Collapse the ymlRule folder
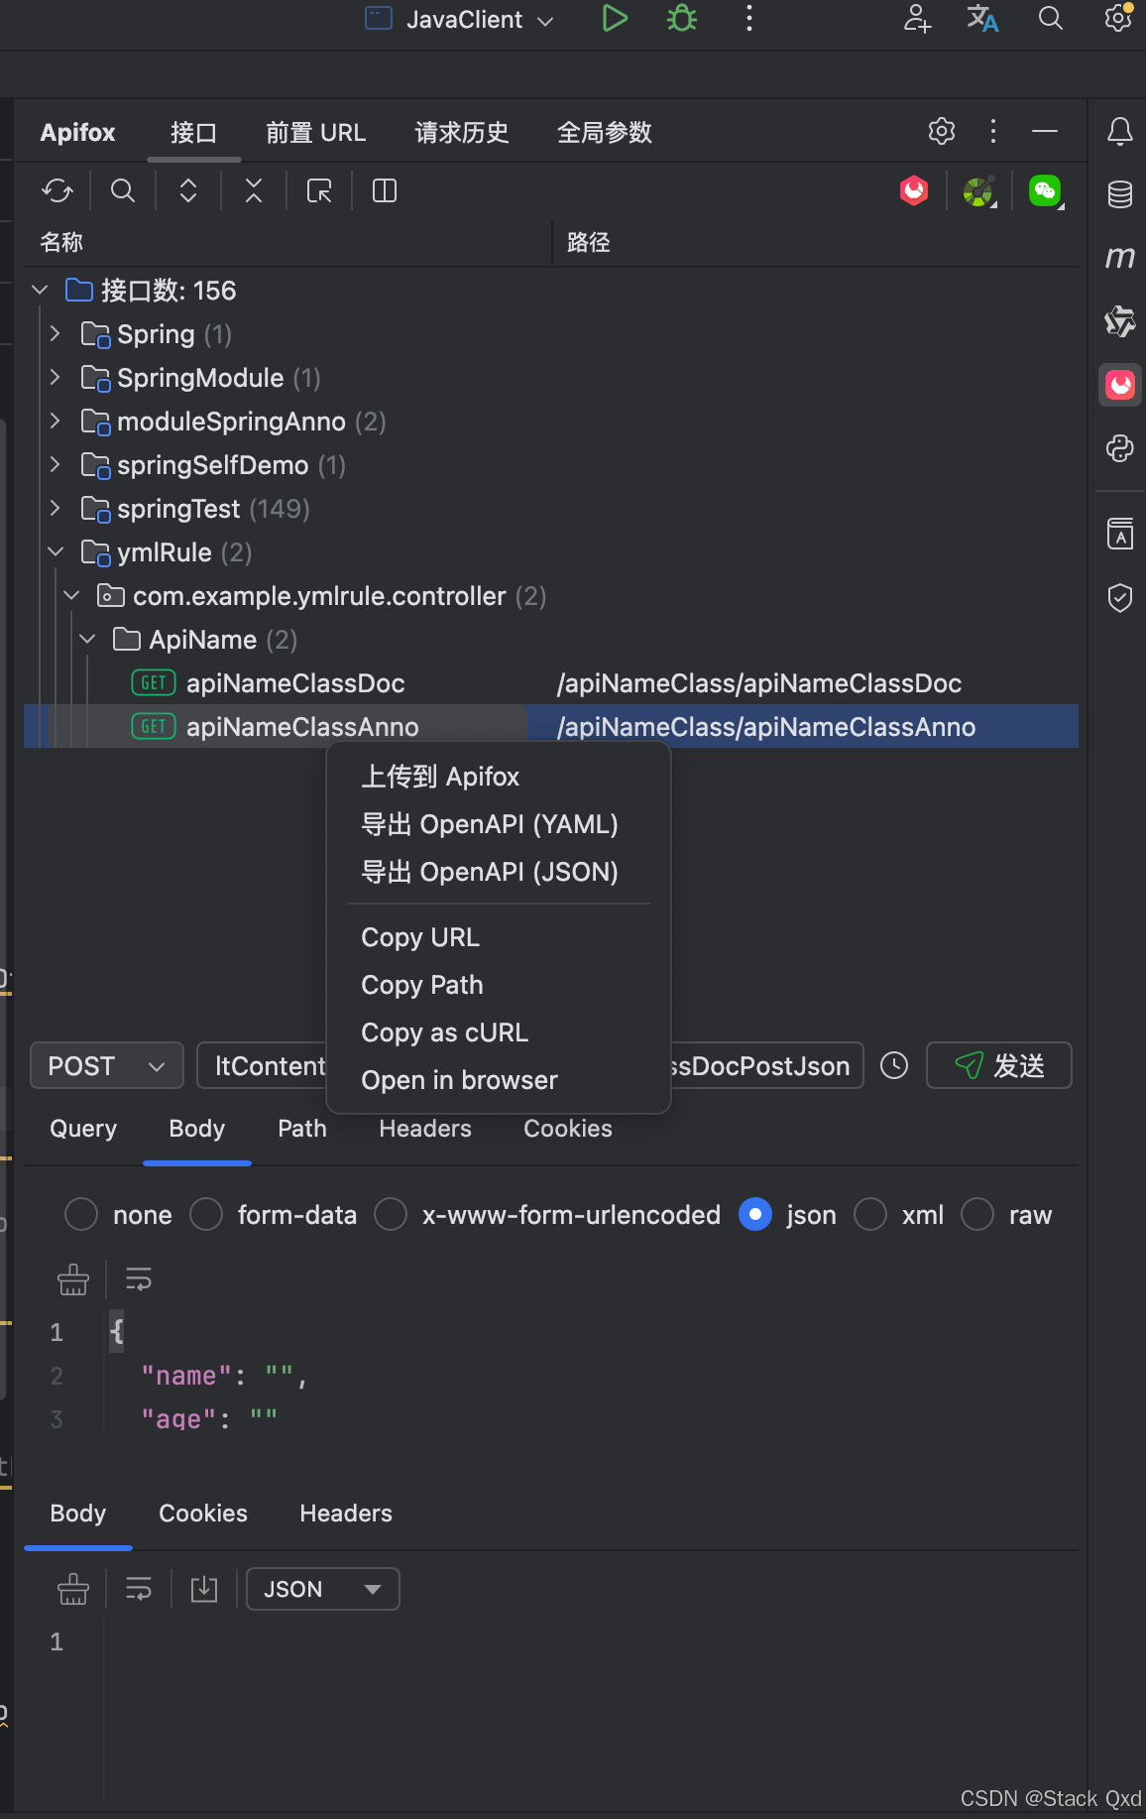The height and width of the screenshot is (1819, 1146). (56, 551)
